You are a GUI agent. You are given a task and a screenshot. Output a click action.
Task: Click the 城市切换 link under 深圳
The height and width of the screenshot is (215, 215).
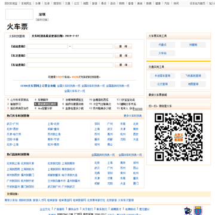42,20
